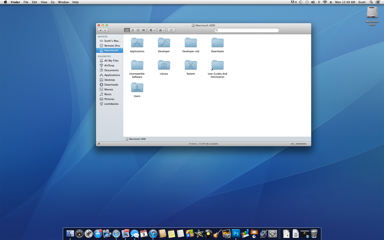
Task: Open Safari from the Dock
Action: coord(116,234)
